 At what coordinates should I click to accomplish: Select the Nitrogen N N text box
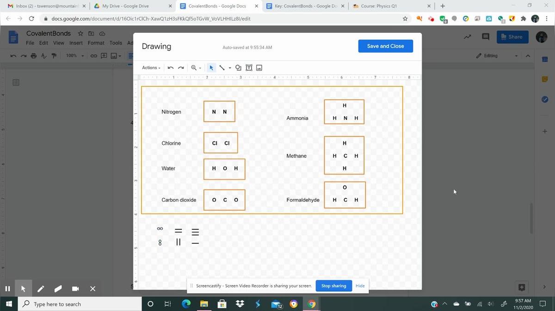(x=219, y=112)
